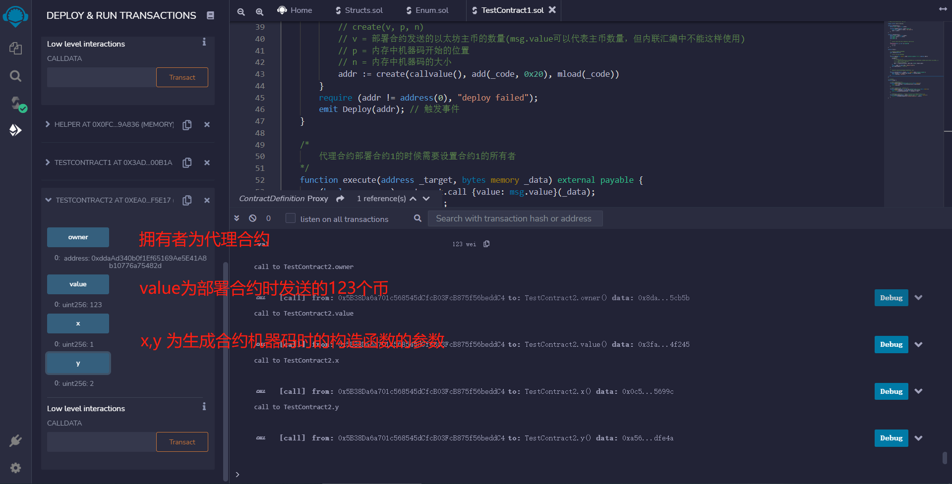Go to next reference arrow
The height and width of the screenshot is (484, 952).
point(426,199)
